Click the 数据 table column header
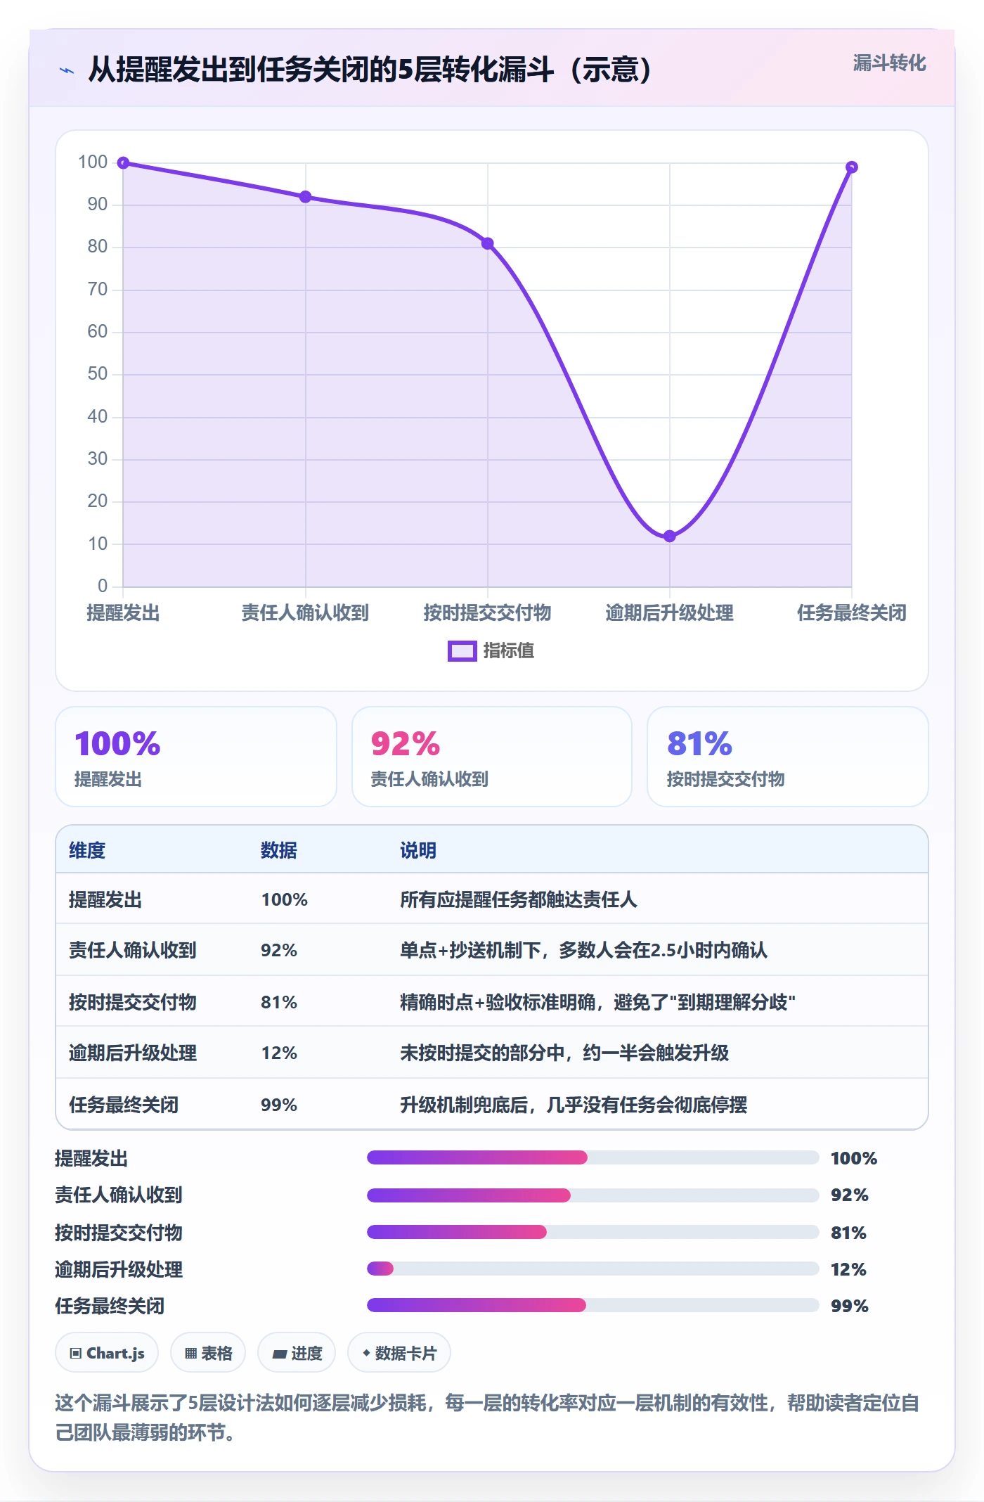The image size is (984, 1502). coord(279,850)
